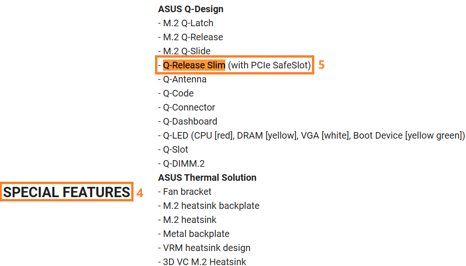Click the VRM heatsink design line

pyautogui.click(x=204, y=248)
